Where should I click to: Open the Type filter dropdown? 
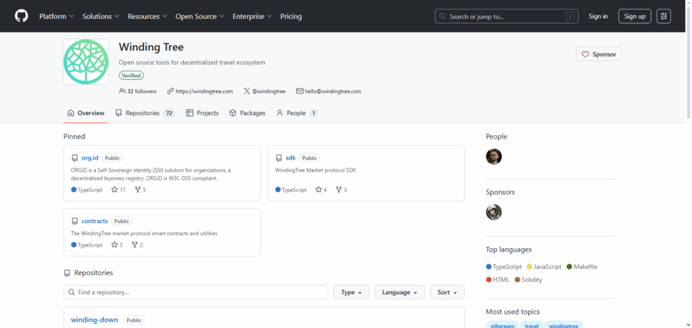tap(350, 292)
